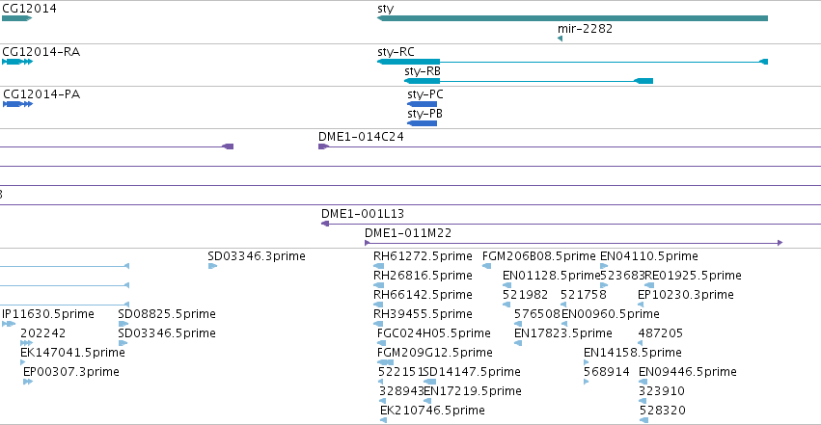This screenshot has width=821, height=425.
Task: Select the SD03346.5prime EST label
Action: click(x=167, y=333)
